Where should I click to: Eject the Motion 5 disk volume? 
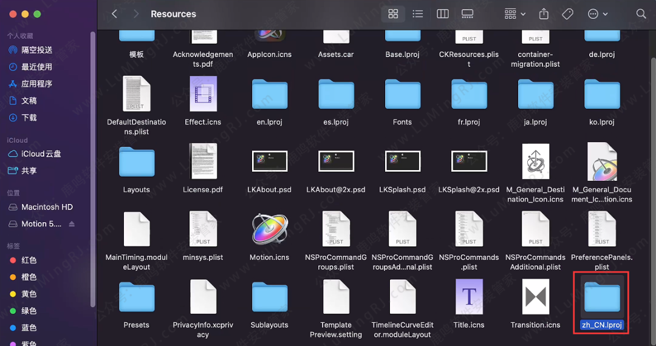tap(72, 224)
